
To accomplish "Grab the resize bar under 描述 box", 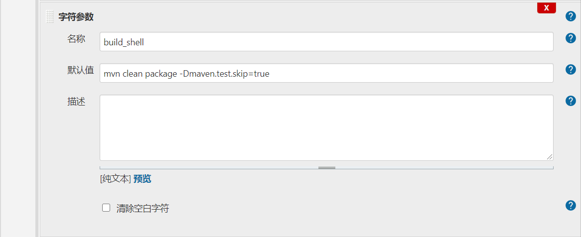I will pyautogui.click(x=326, y=168).
